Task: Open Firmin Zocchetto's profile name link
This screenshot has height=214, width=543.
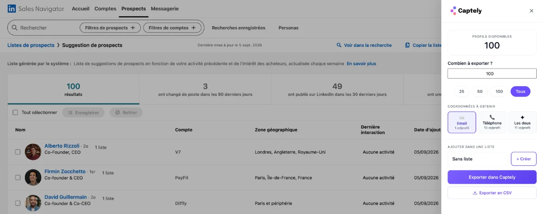Action: [65, 172]
